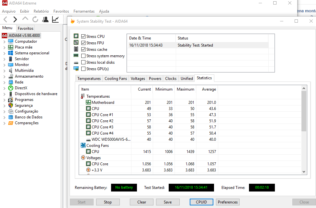
Task: Switch to the Voltages tab
Action: tap(138, 79)
